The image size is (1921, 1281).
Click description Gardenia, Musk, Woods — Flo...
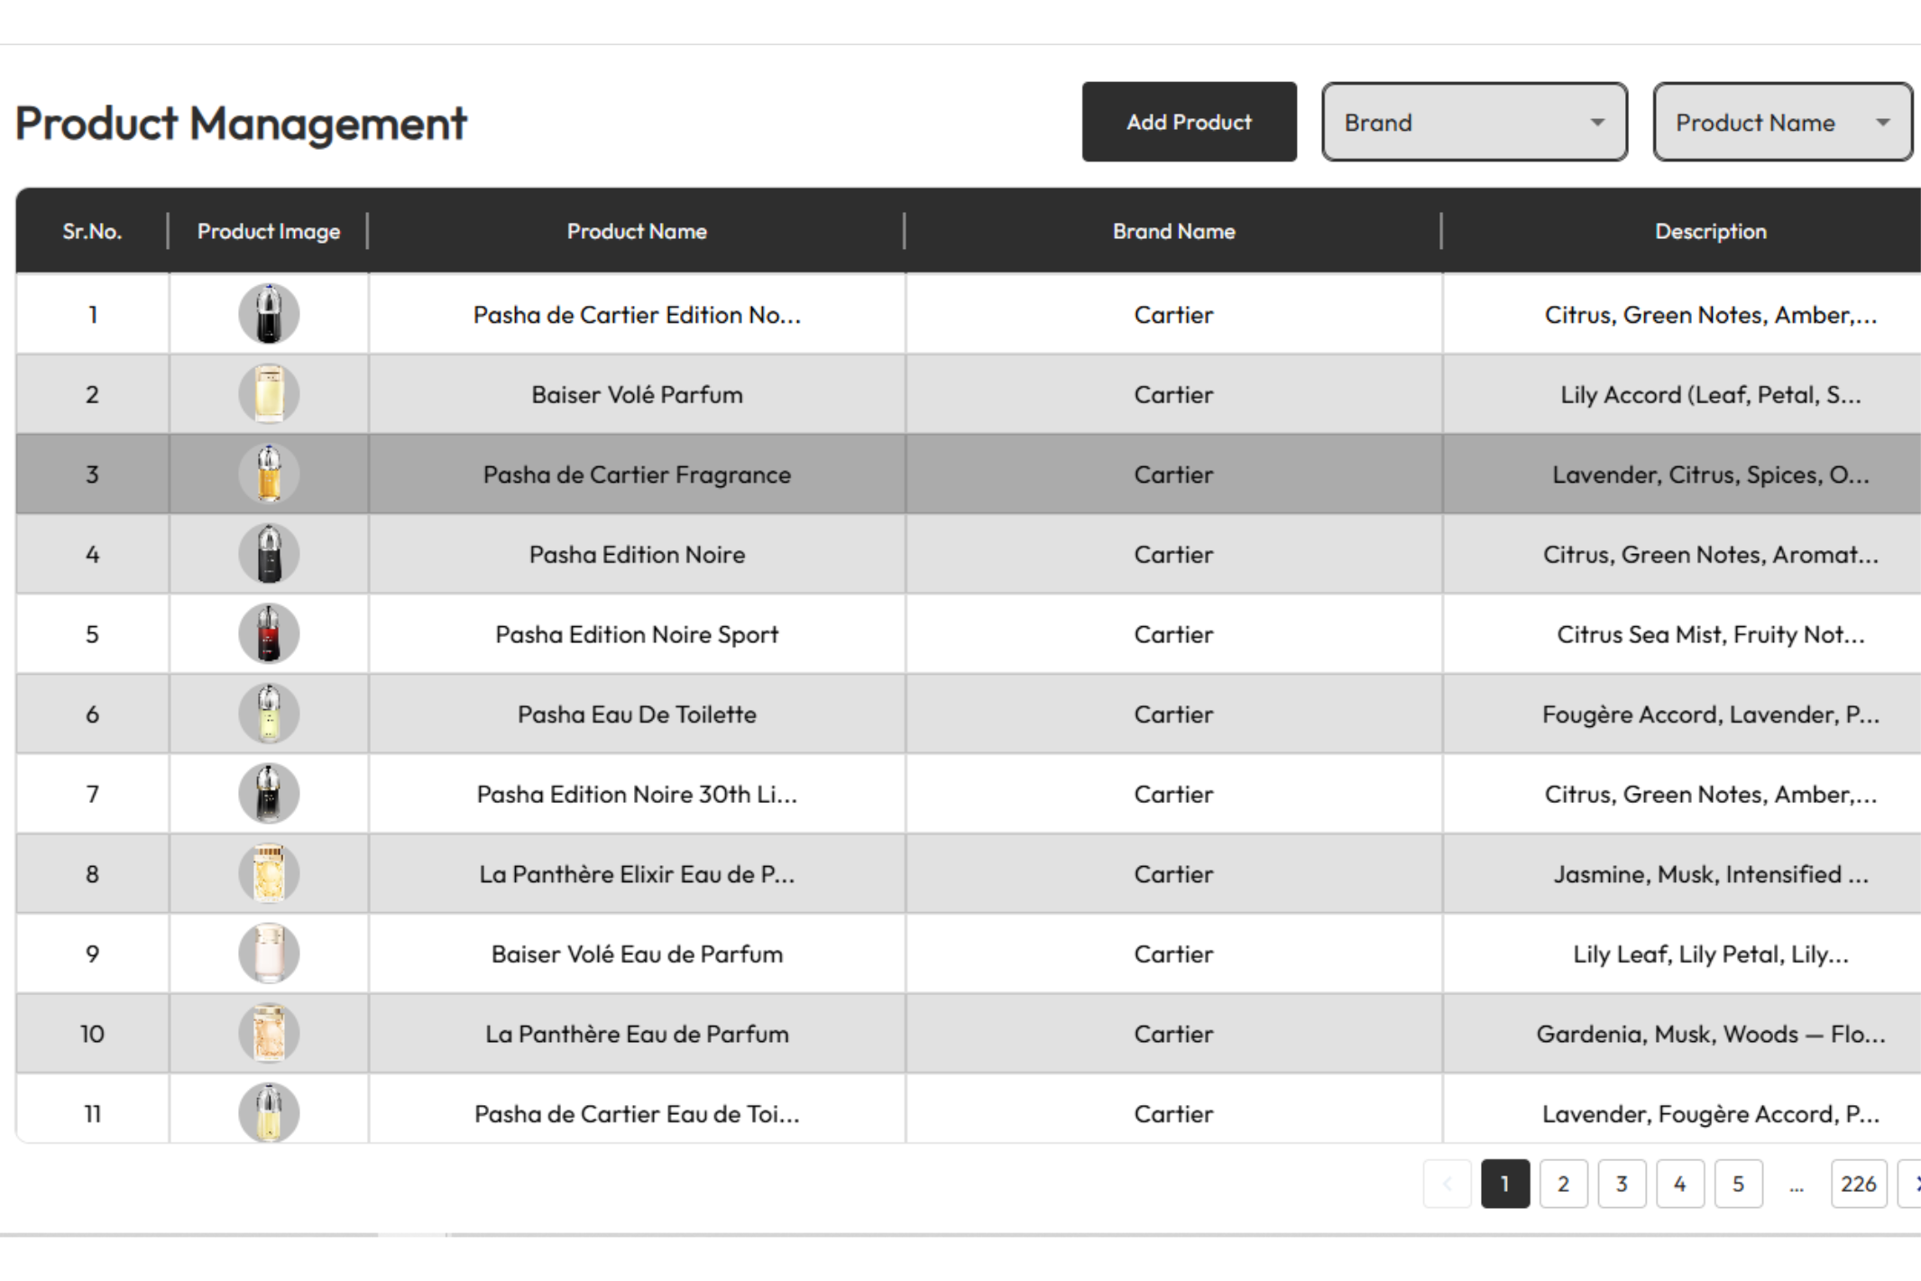click(x=1710, y=1034)
